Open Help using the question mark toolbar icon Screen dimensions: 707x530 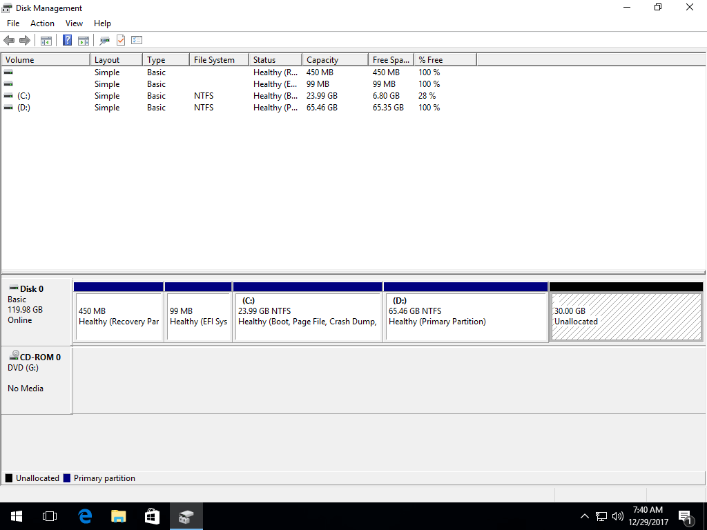click(x=67, y=39)
